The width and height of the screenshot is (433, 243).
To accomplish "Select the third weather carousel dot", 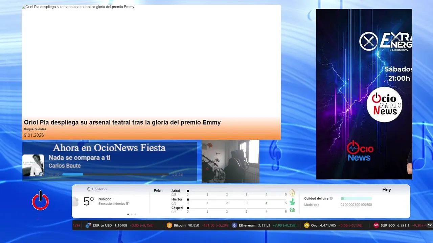I will coord(135,214).
